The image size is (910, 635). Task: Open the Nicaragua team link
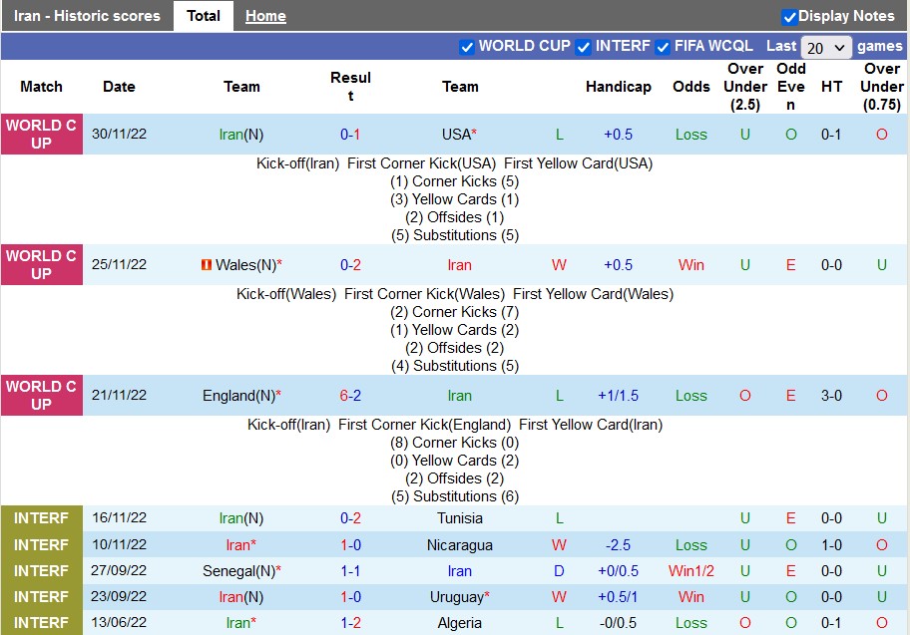(x=460, y=545)
